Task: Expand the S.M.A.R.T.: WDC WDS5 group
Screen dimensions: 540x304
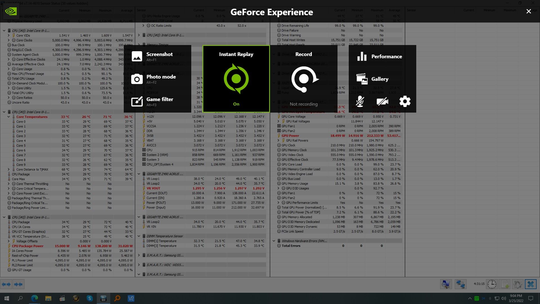Action: click(139, 265)
